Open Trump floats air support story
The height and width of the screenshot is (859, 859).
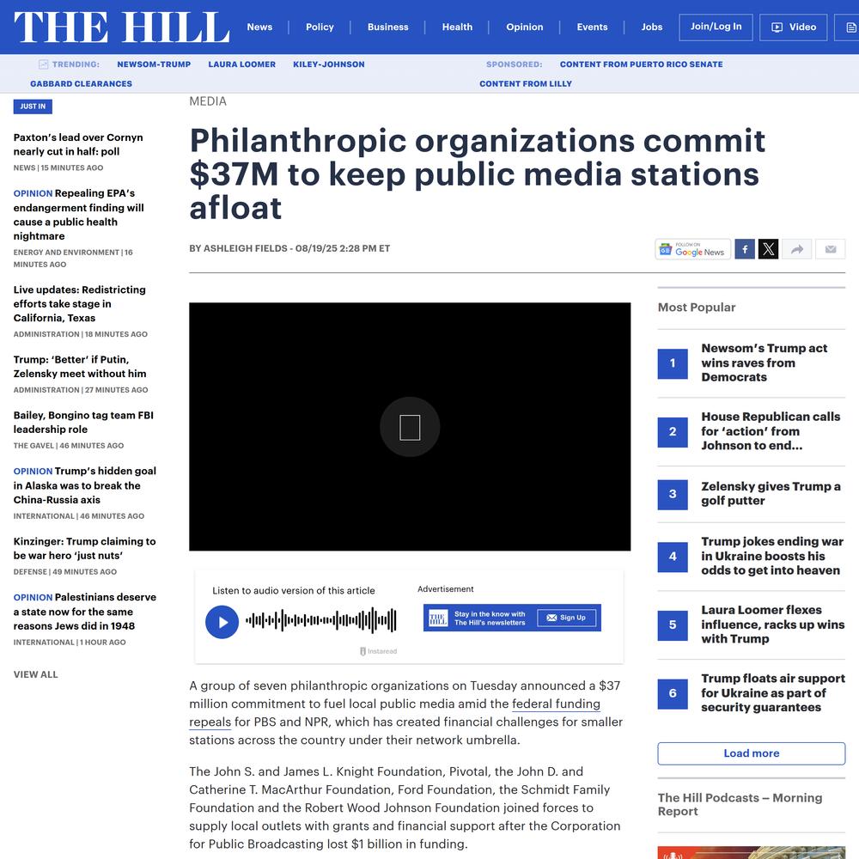pyautogui.click(x=773, y=693)
